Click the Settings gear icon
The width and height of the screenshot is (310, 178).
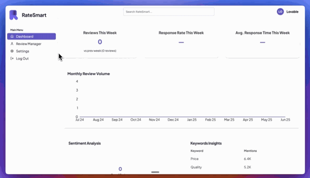(x=12, y=51)
